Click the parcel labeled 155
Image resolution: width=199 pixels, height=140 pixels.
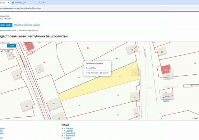pyautogui.click(x=166, y=93)
